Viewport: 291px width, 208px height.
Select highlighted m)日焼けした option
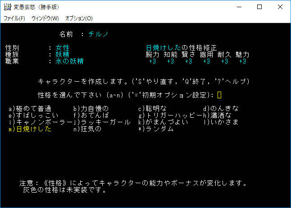pos(30,129)
